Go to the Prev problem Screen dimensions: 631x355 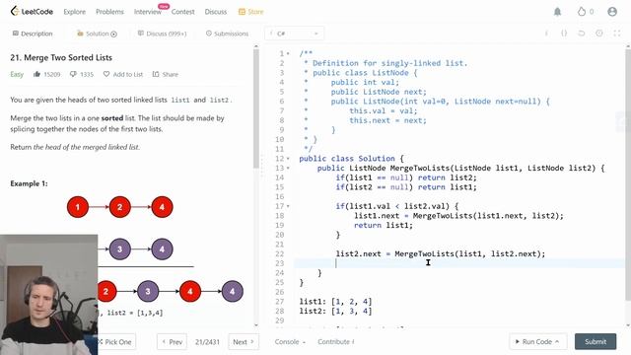coord(172,342)
